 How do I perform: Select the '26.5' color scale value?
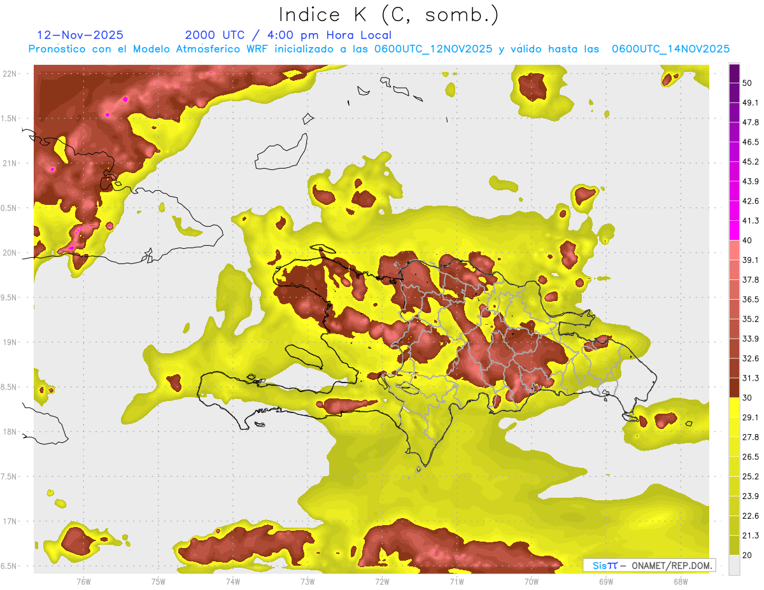(x=751, y=457)
